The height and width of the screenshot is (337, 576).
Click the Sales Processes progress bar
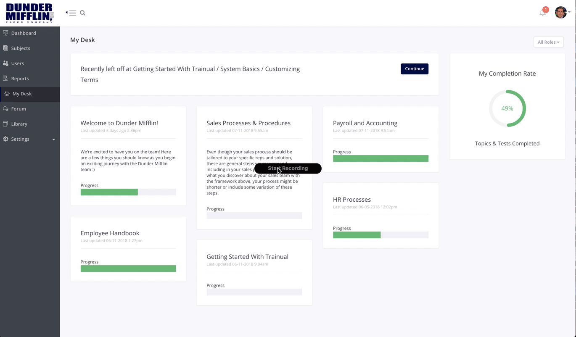pos(254,216)
